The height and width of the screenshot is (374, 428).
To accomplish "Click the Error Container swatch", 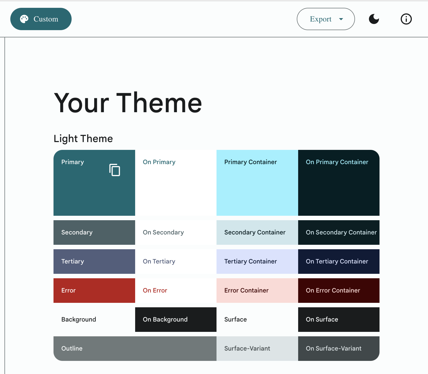I will 257,290.
